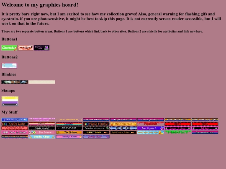Click the yellow sparkle text blinkie
Viewport: 226px width, 169px height.
[69, 120]
